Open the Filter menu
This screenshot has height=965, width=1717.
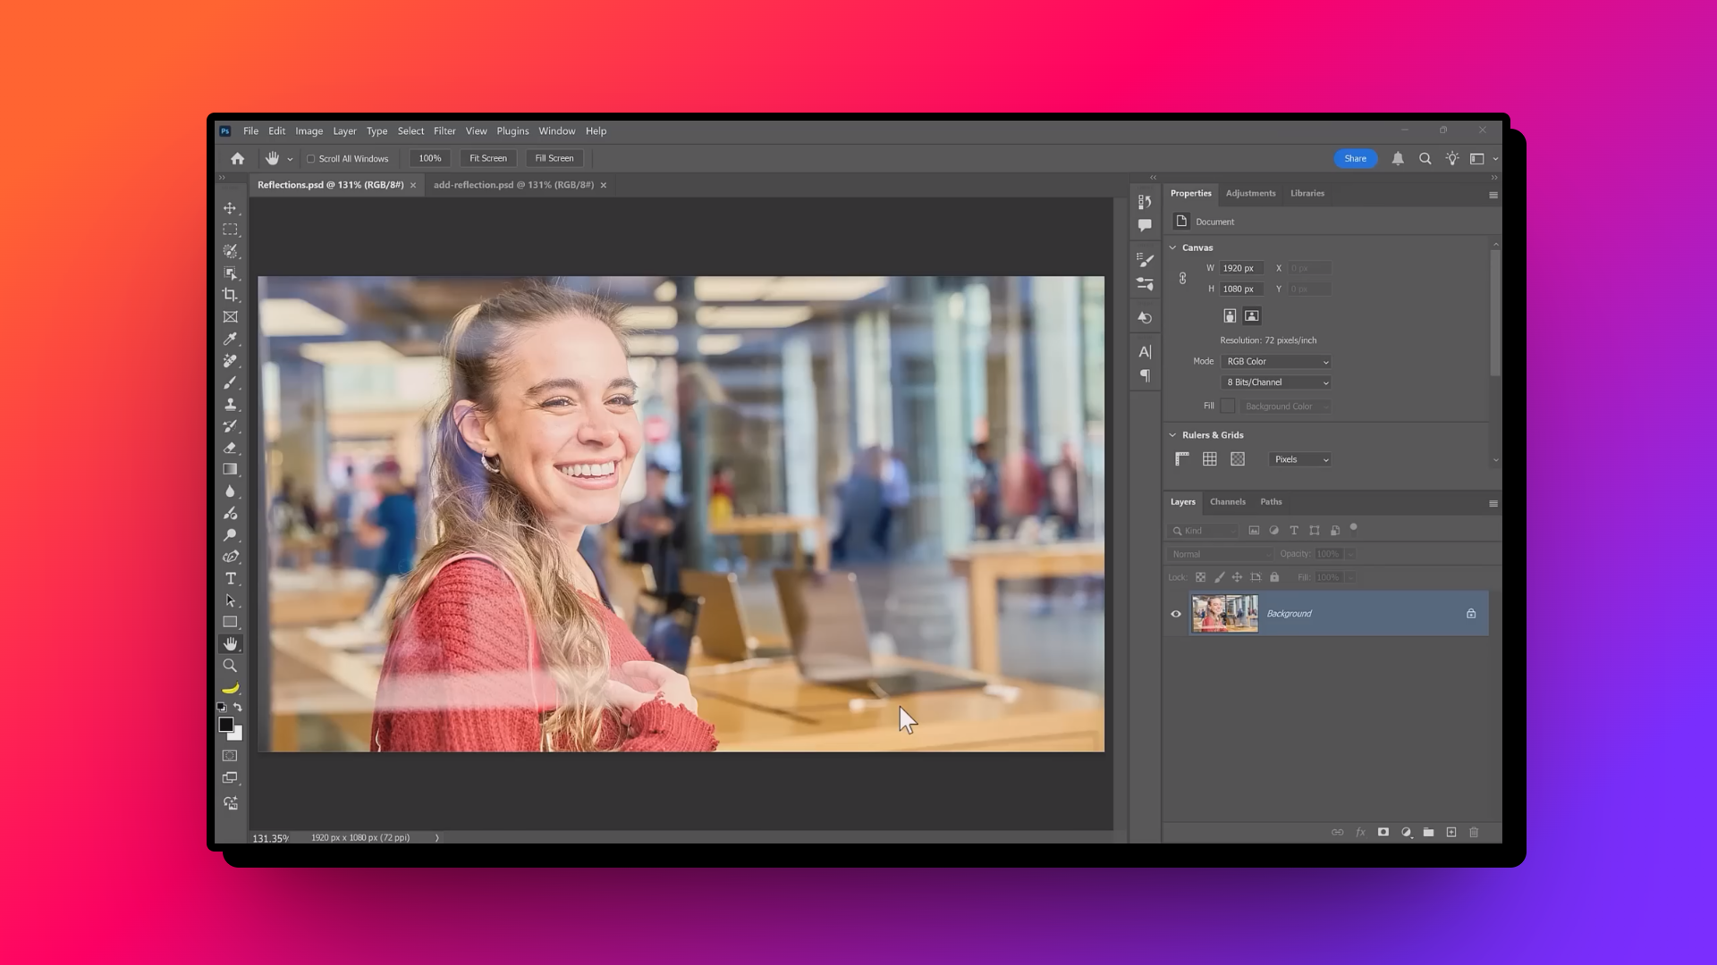[444, 130]
